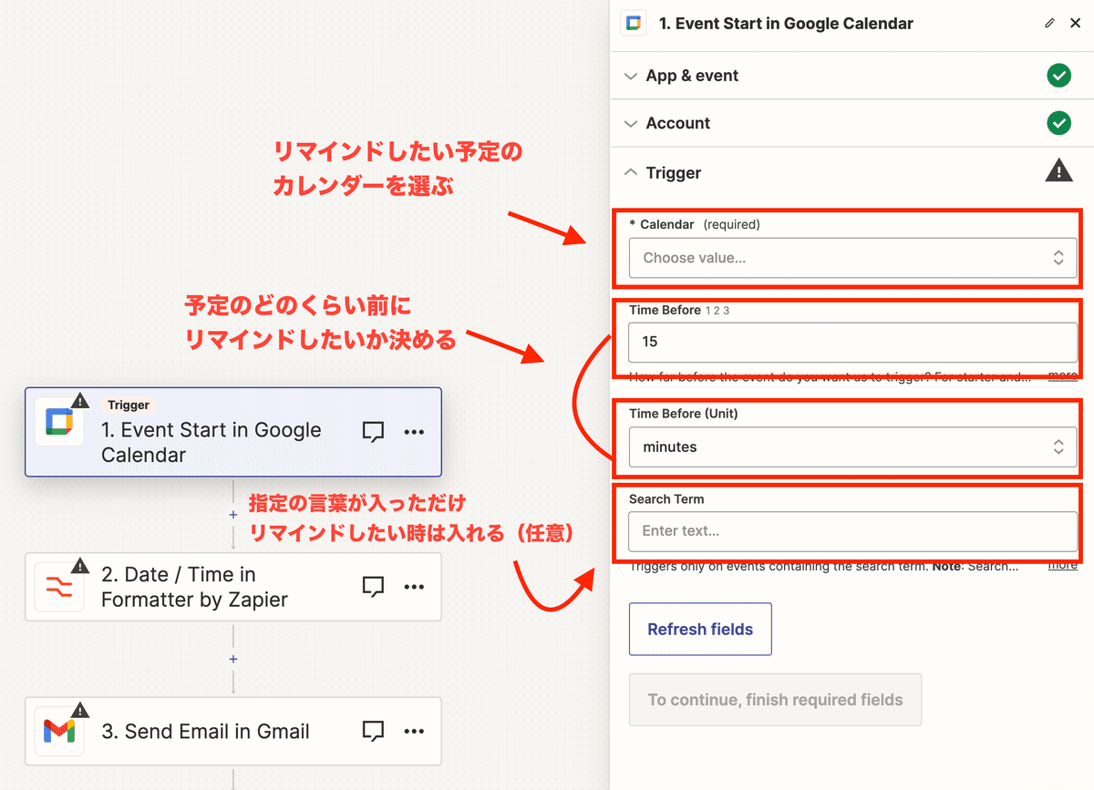Click the Google Calendar icon in the panel header
This screenshot has height=790, width=1094.
click(x=633, y=24)
